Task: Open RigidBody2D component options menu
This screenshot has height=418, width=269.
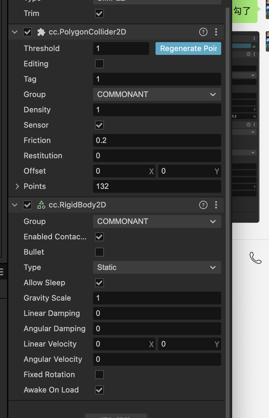Action: pos(216,205)
